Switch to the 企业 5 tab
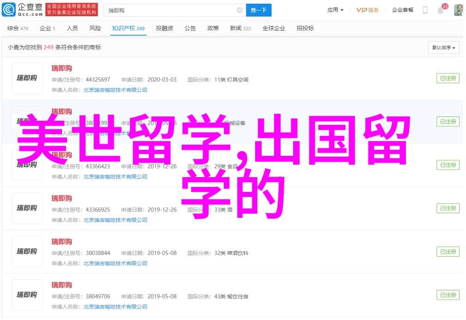The height and width of the screenshot is (320, 466). tap(47, 28)
